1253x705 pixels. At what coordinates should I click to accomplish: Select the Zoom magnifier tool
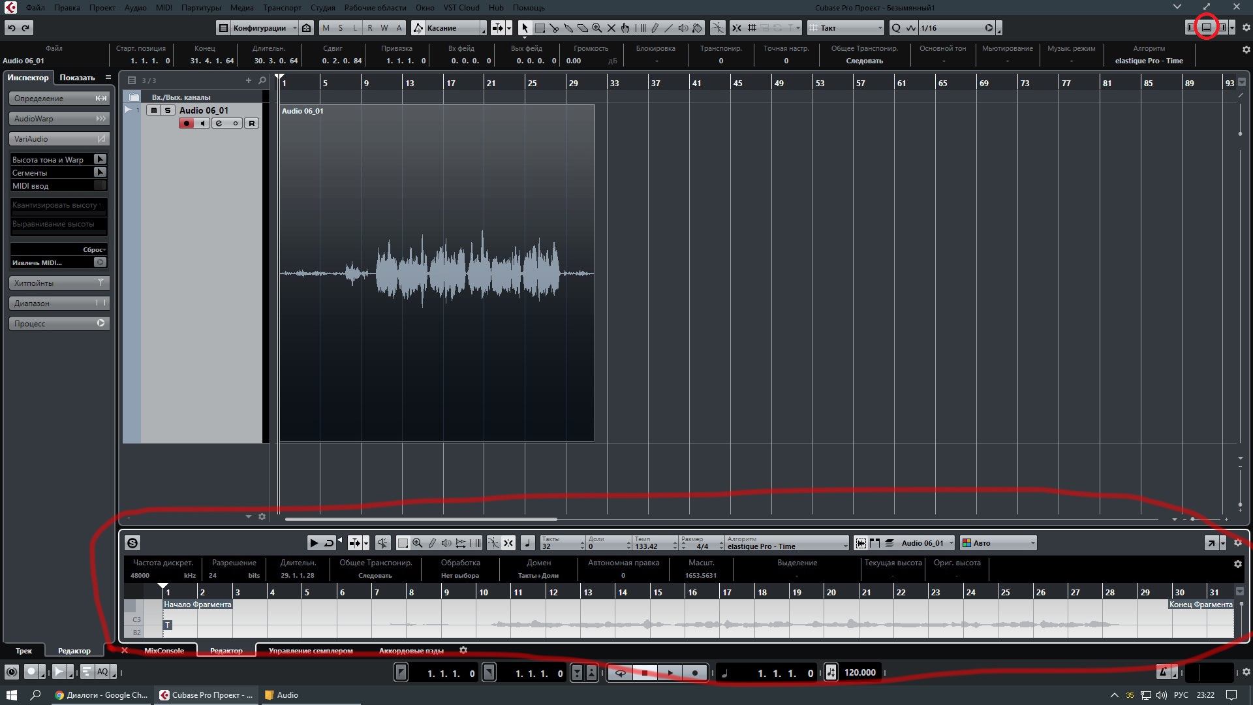[x=596, y=28]
